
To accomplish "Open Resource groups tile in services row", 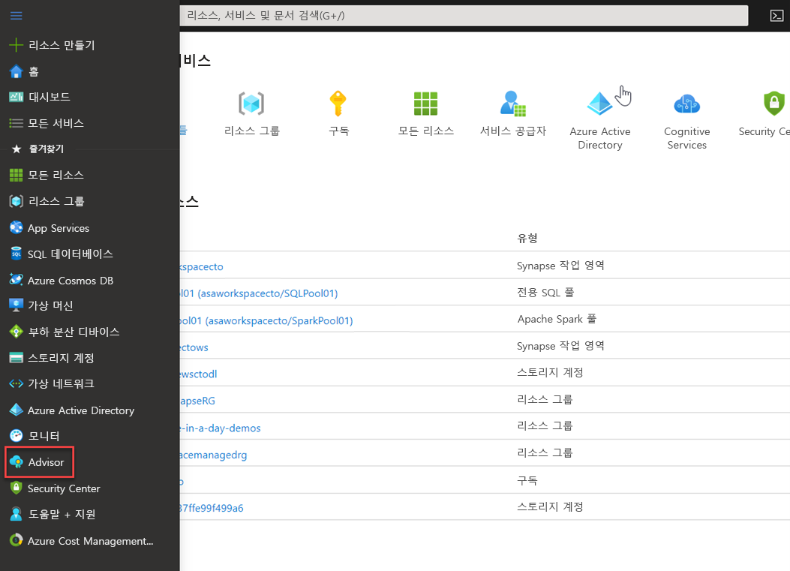I will pos(251,114).
